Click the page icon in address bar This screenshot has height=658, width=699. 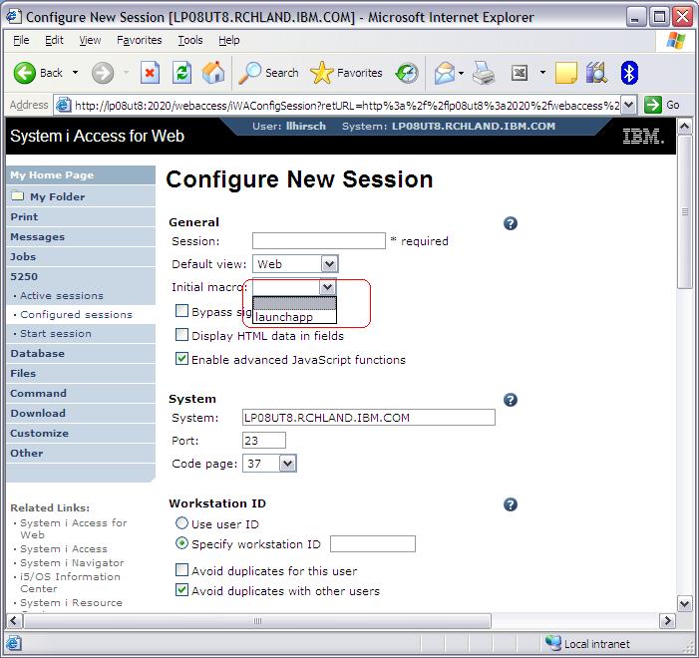tap(63, 106)
